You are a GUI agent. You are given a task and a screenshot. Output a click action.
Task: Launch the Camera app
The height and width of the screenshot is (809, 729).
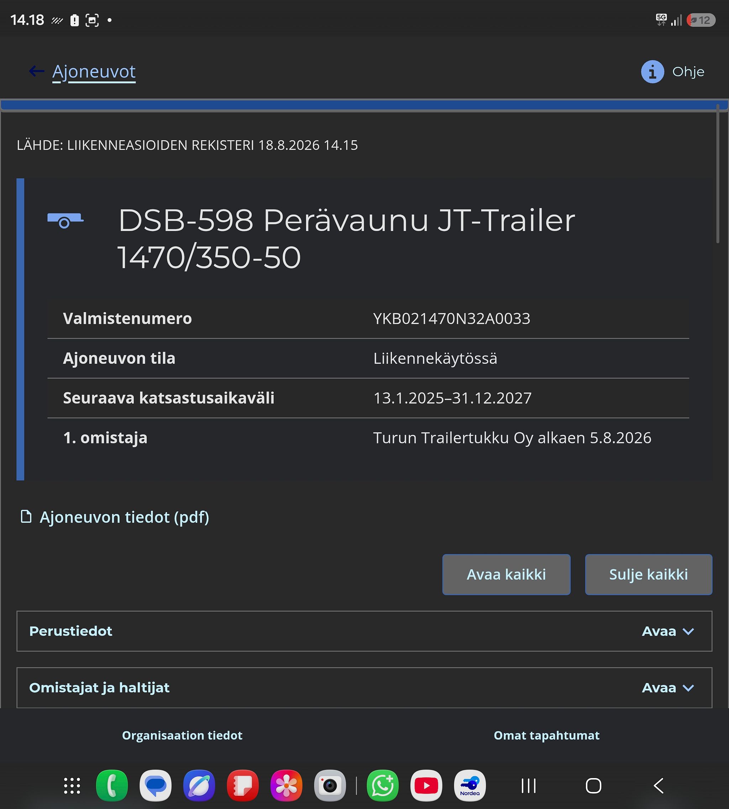[330, 786]
